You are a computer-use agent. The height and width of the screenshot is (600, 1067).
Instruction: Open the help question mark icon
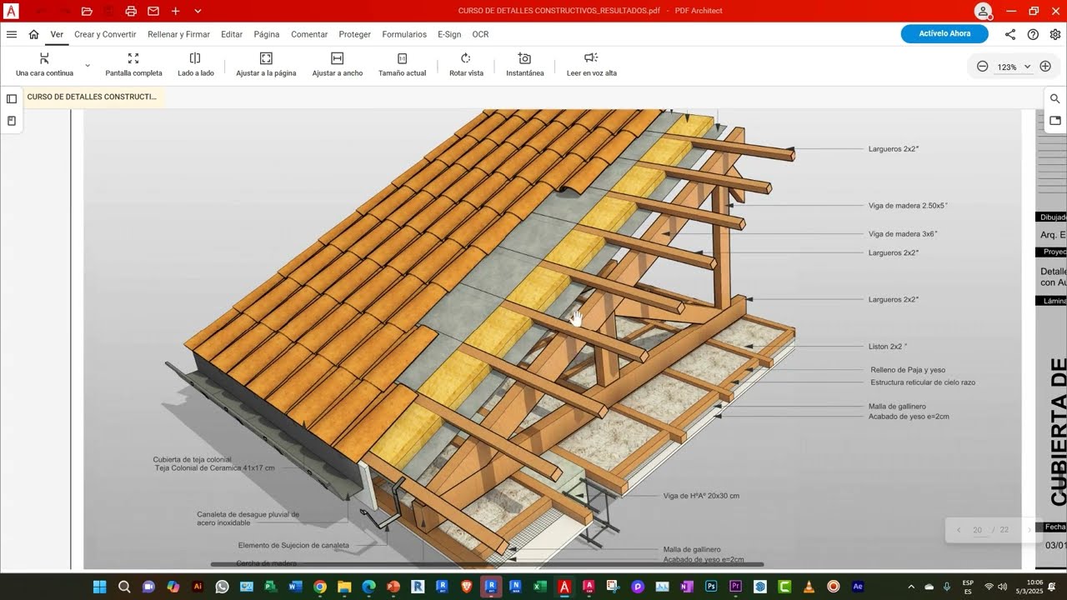[1033, 34]
